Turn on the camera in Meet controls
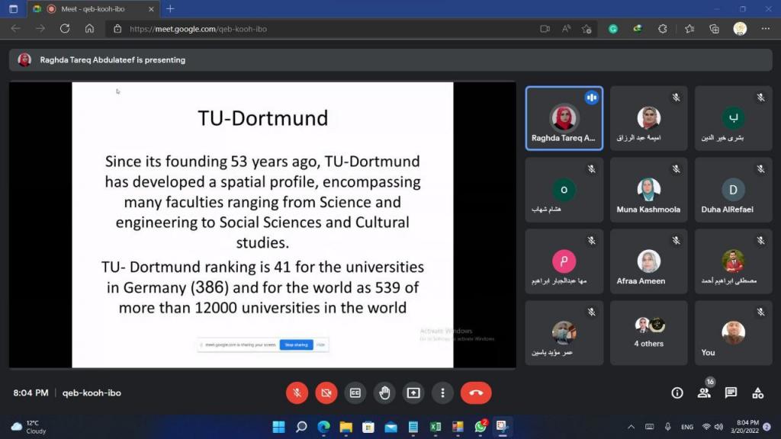 pos(326,393)
